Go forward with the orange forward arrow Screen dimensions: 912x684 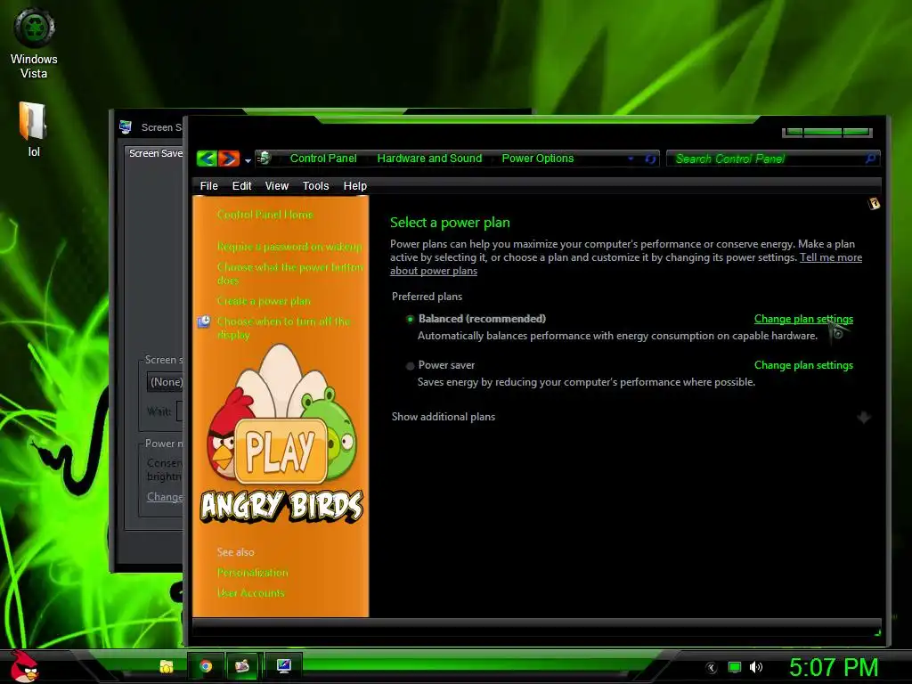pyautogui.click(x=229, y=159)
